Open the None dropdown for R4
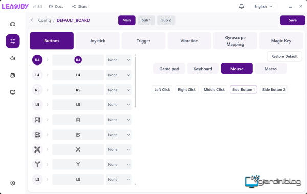307x194 pixels. point(119,60)
